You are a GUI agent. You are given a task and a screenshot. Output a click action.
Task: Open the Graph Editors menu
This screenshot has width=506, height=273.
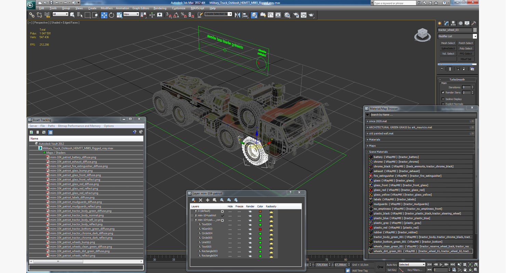tap(141, 8)
